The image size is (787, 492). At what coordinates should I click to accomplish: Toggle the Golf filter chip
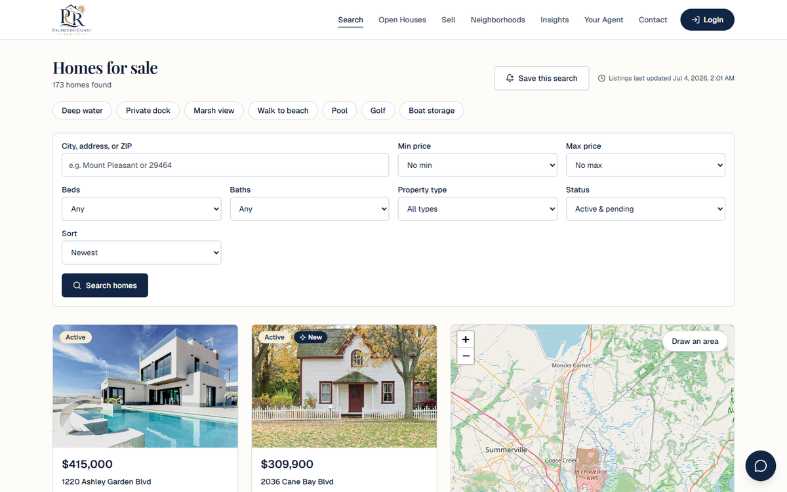(378, 110)
